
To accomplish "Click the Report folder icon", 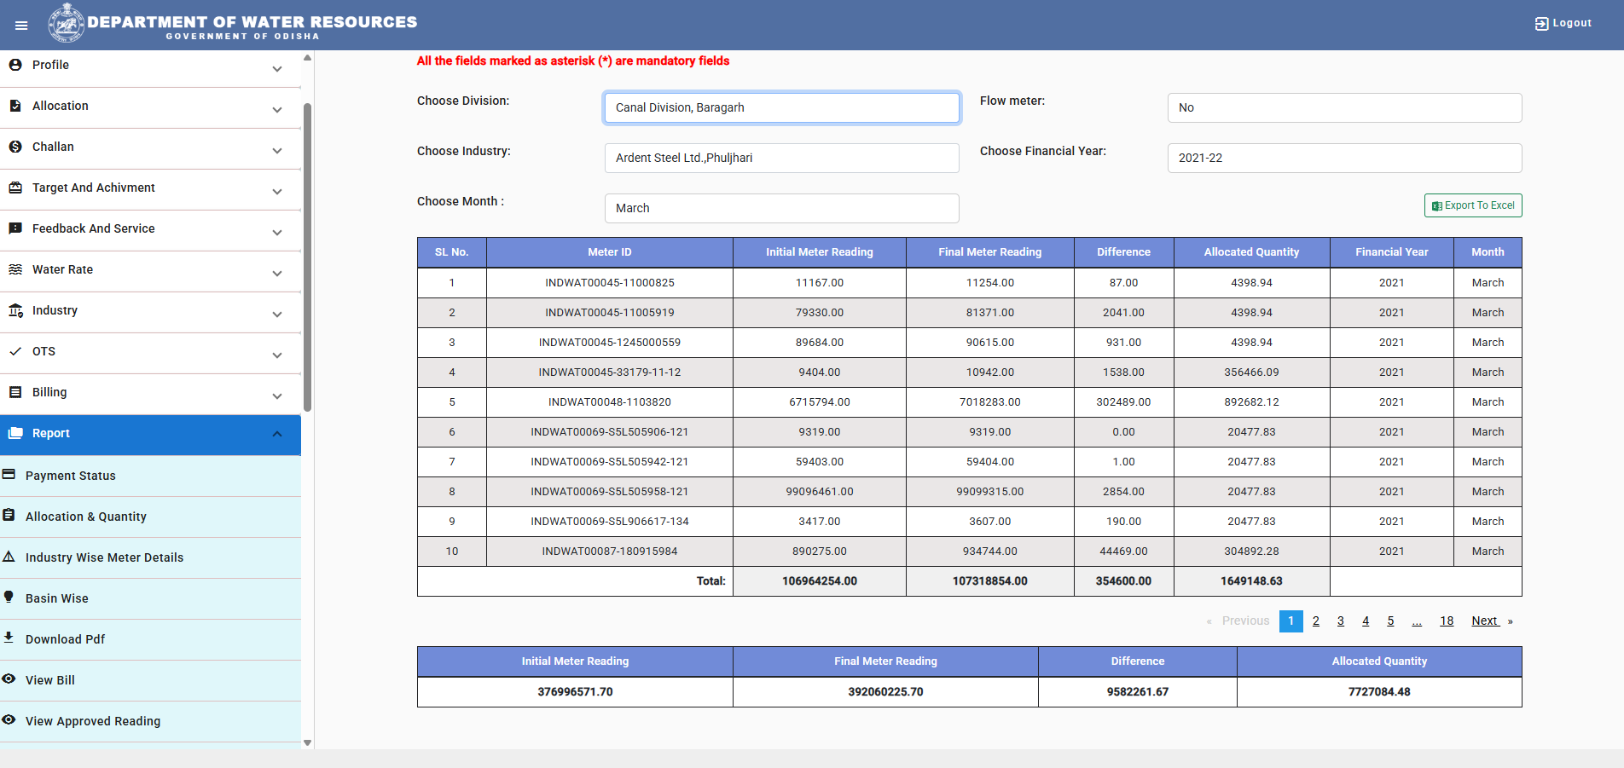I will 15,433.
